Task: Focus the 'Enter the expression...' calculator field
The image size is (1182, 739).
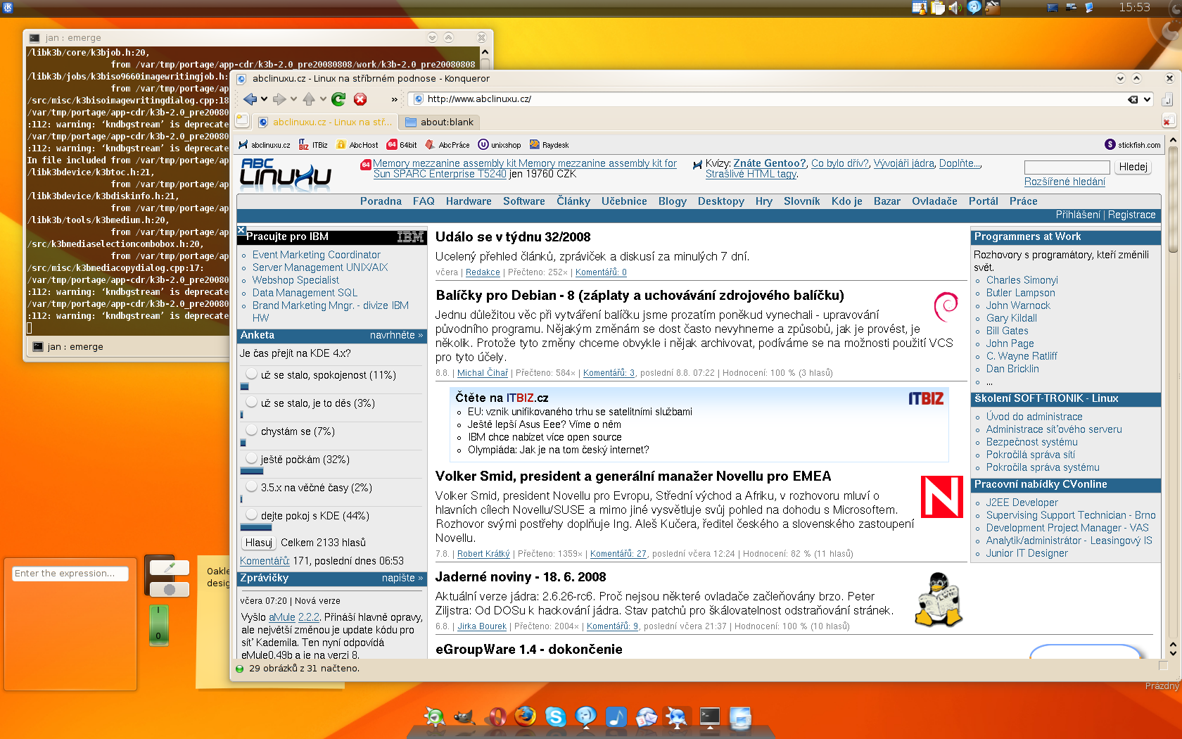Action: pyautogui.click(x=70, y=574)
